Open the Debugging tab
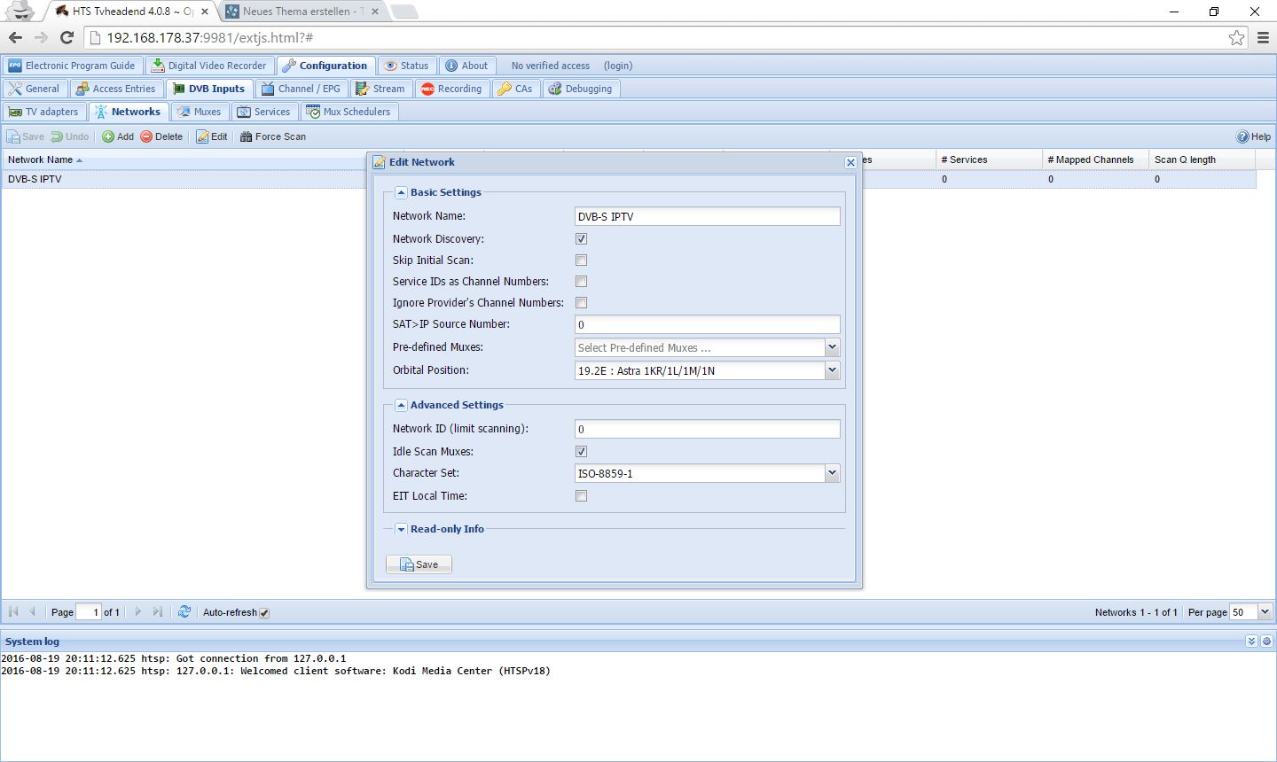Image resolution: width=1277 pixels, height=762 pixels. (x=581, y=89)
